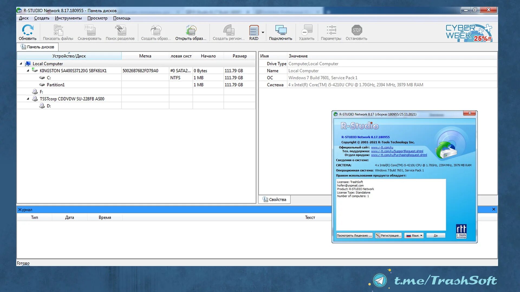The image size is (520, 292).
Task: Open the Диск menu
Action: 24,18
